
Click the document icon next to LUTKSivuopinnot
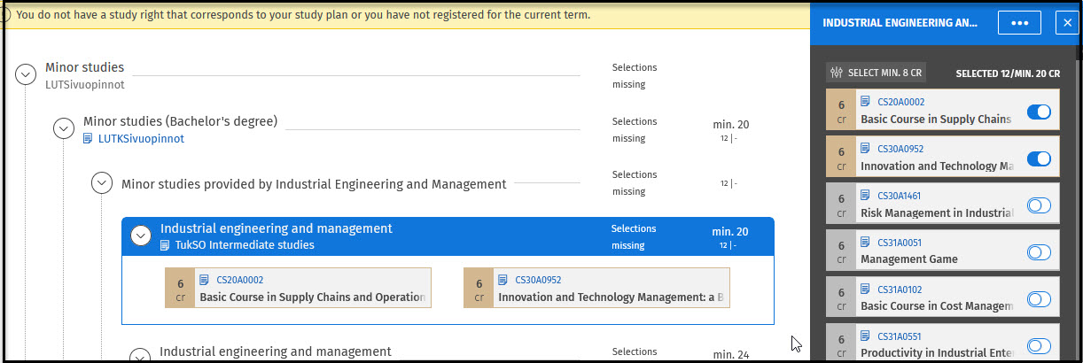point(88,139)
